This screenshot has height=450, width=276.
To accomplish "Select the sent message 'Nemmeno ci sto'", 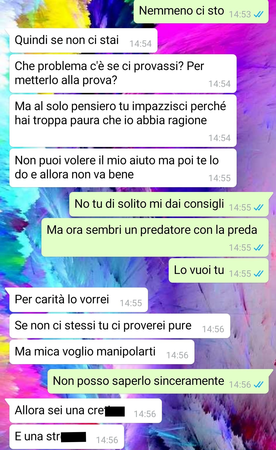I will pos(201,11).
